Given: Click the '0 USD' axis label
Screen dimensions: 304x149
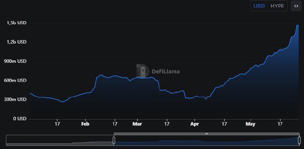Looking at the screenshot, I should [19, 119].
